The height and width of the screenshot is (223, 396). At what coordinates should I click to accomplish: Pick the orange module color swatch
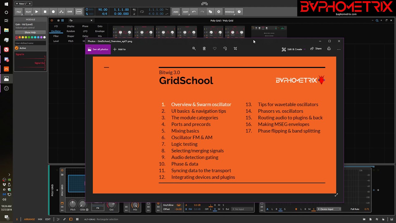coord(20,37)
